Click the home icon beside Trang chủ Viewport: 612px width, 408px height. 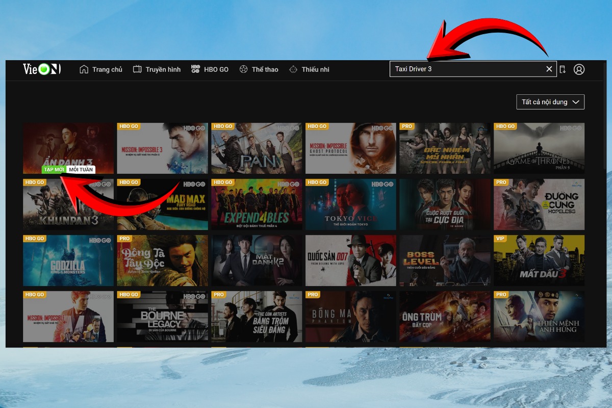pos(84,69)
